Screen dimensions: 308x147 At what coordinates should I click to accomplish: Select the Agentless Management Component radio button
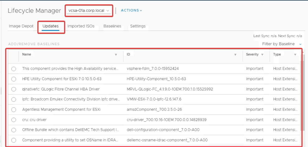click(14, 110)
